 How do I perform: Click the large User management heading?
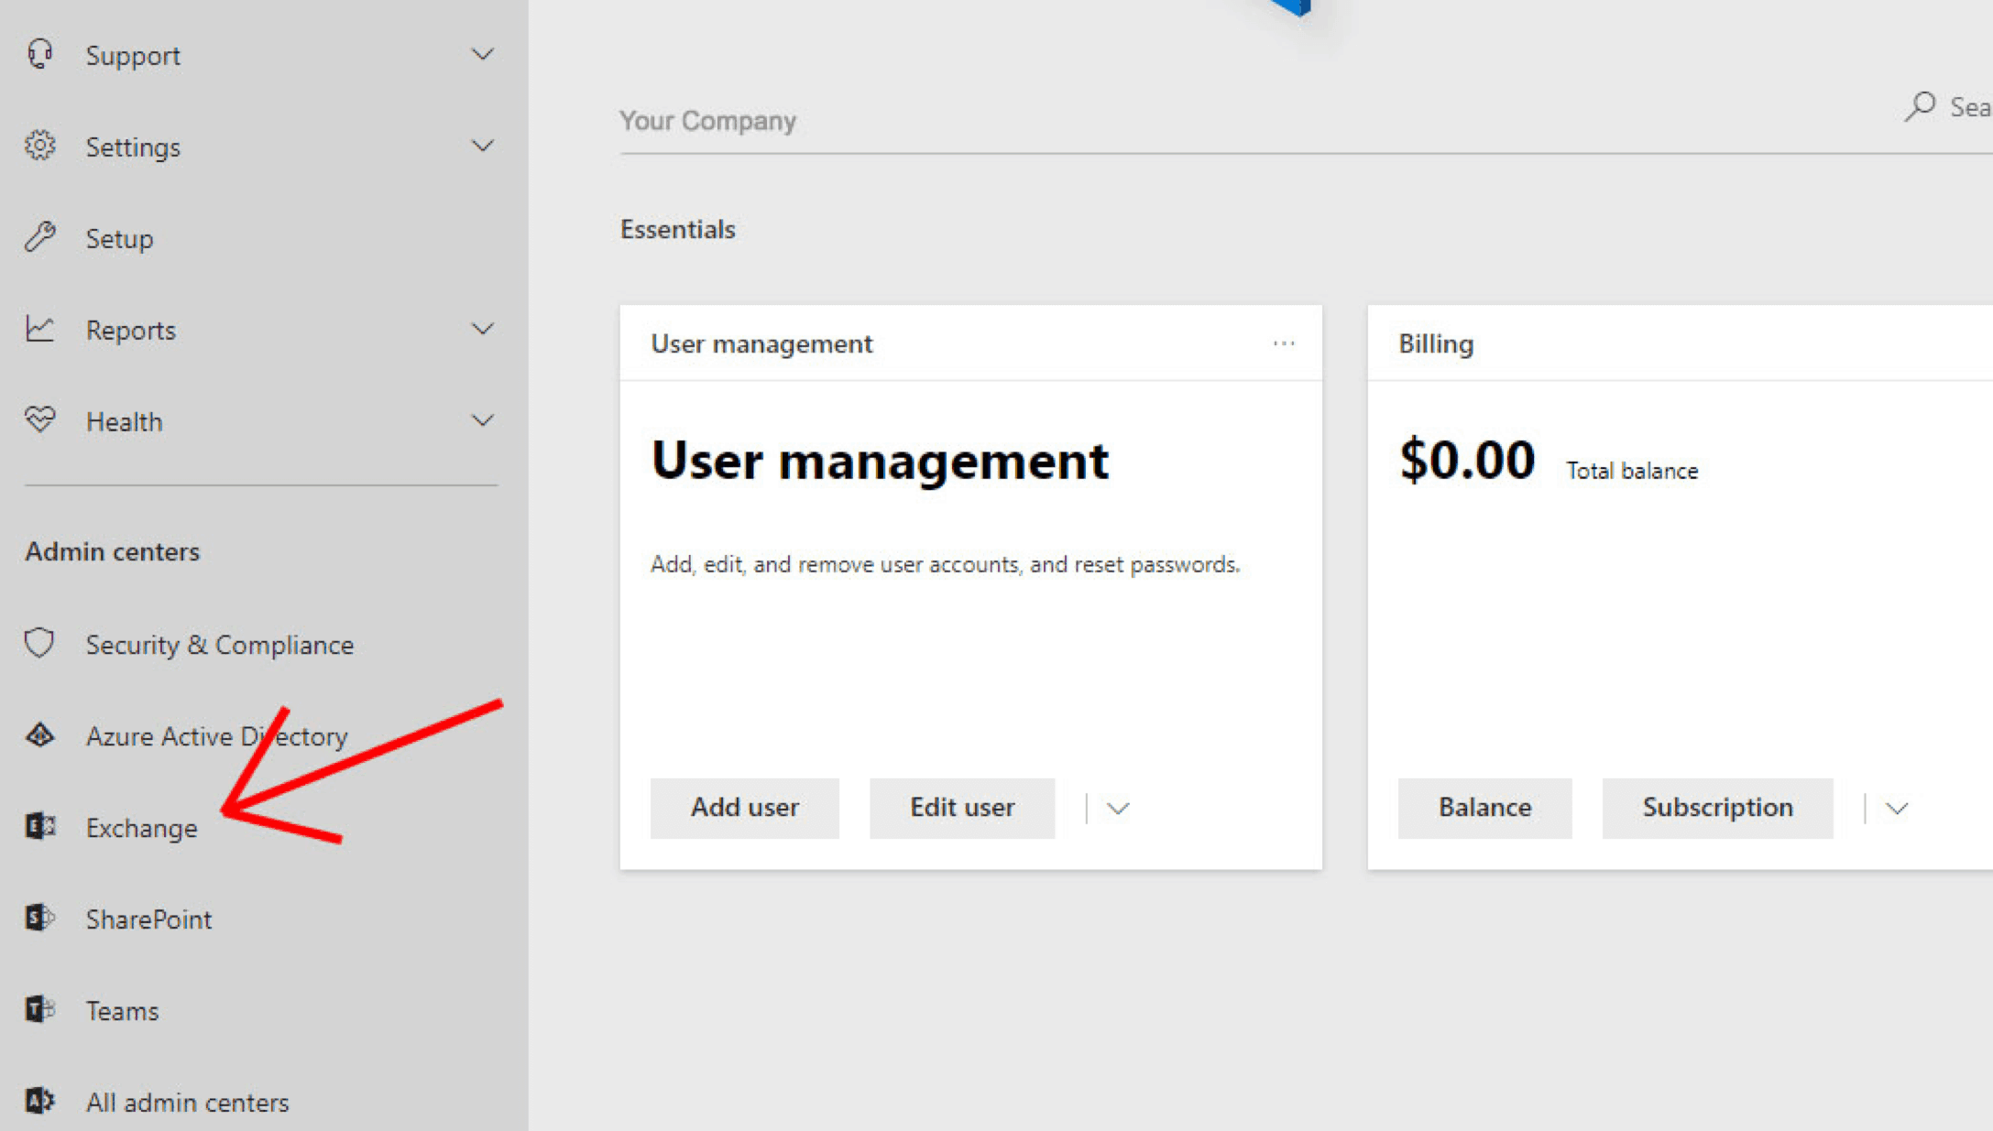[x=880, y=461]
